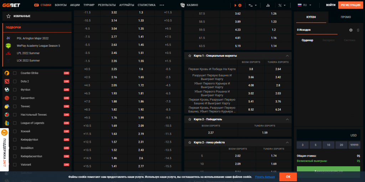Open bet slip settings gear
The height and width of the screenshot is (182, 365).
tap(351, 30)
